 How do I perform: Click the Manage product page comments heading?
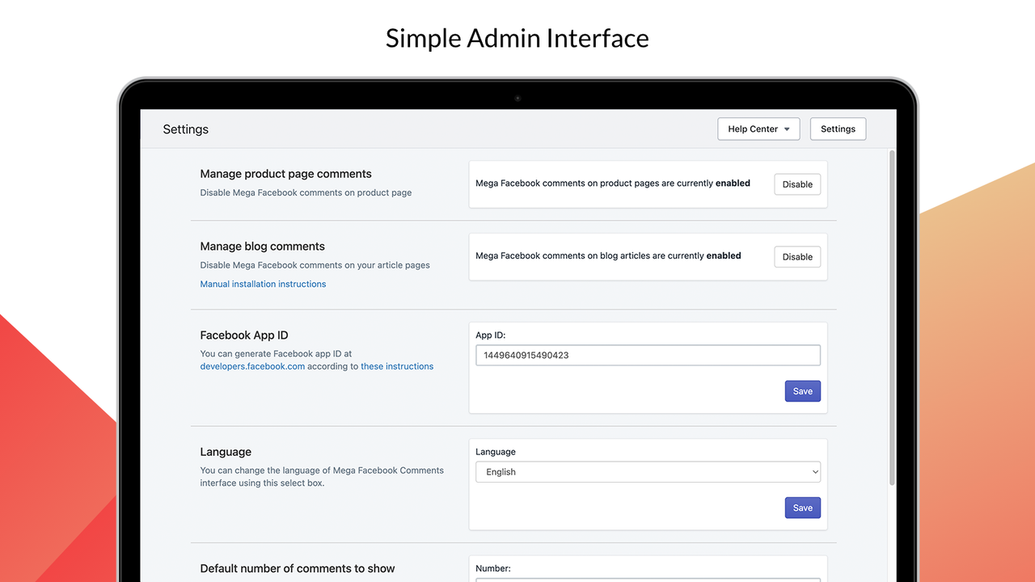(285, 174)
